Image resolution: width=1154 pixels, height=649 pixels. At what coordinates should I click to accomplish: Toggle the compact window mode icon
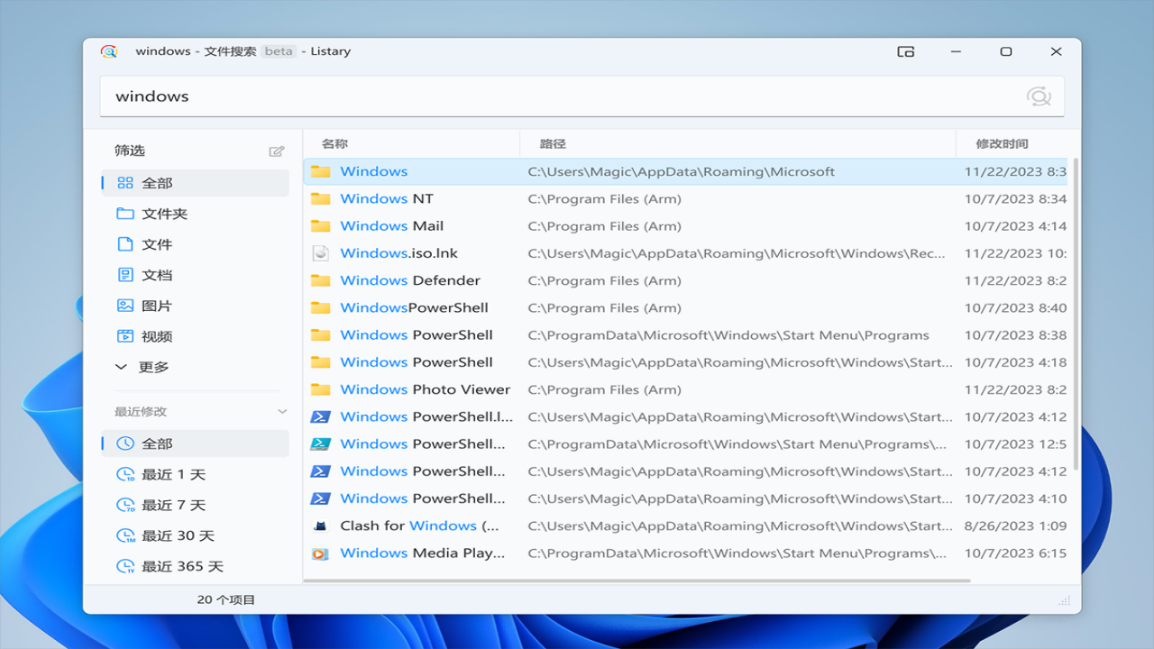[x=906, y=51]
